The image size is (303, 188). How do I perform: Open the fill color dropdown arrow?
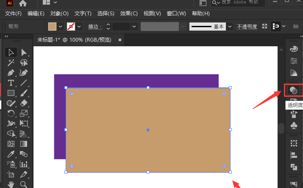pyautogui.click(x=61, y=26)
